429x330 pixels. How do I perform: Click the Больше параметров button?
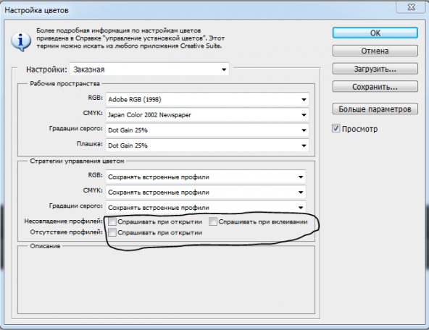pos(375,109)
